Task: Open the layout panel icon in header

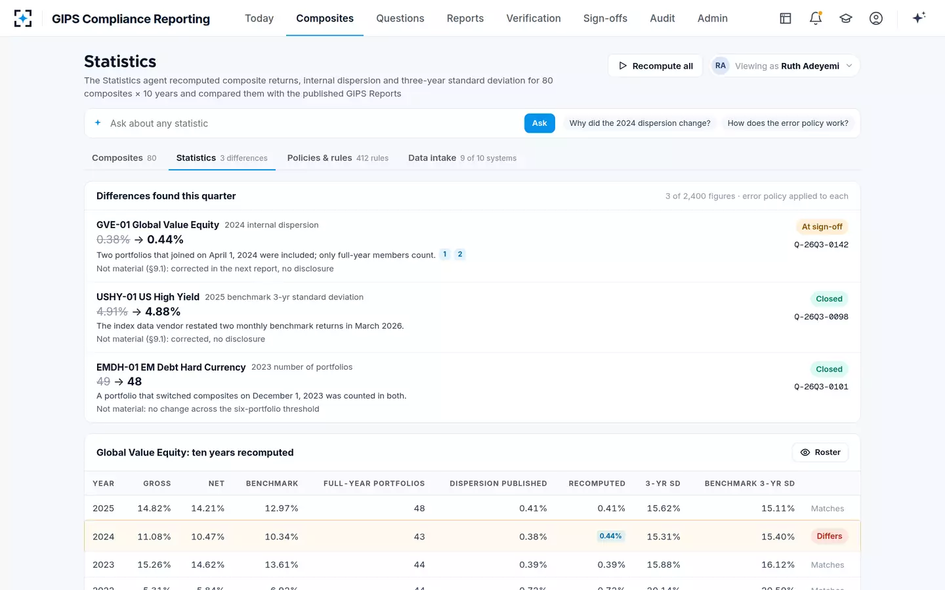Action: 786,18
